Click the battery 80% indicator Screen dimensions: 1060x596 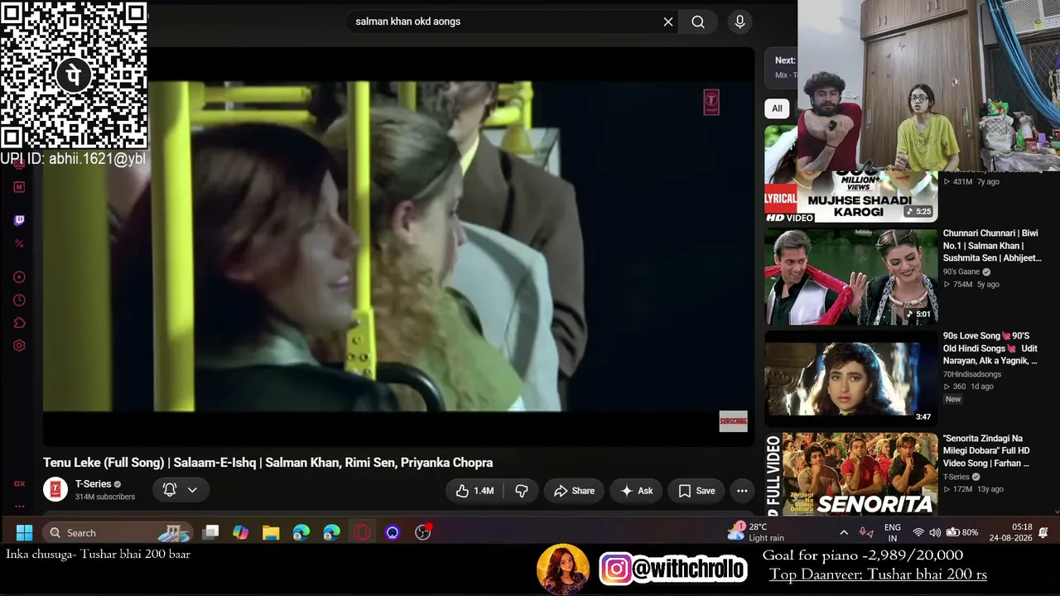click(x=962, y=532)
